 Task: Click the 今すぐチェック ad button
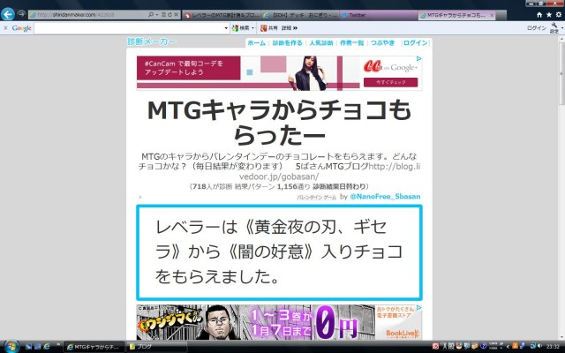coord(390,82)
